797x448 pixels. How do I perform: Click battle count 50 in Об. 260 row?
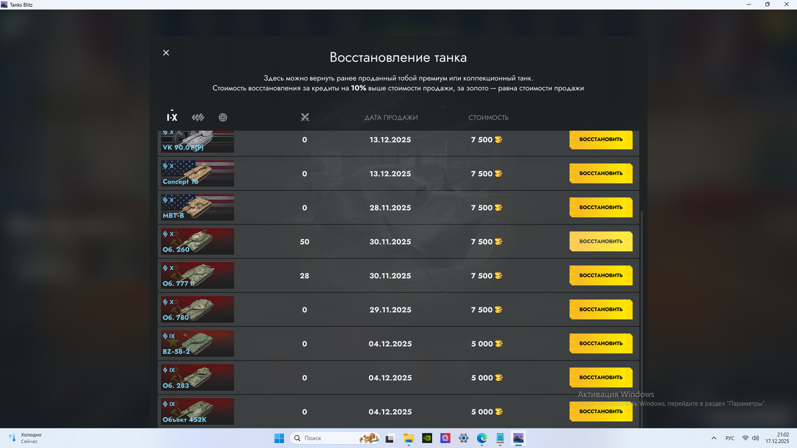[304, 242]
